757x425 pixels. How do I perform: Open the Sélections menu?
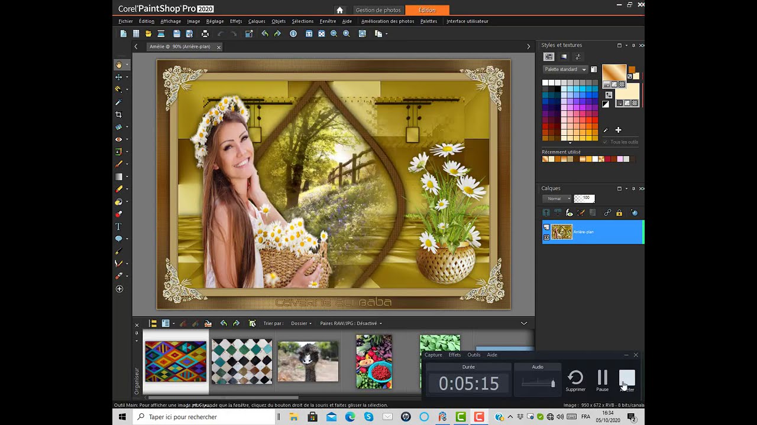(302, 21)
